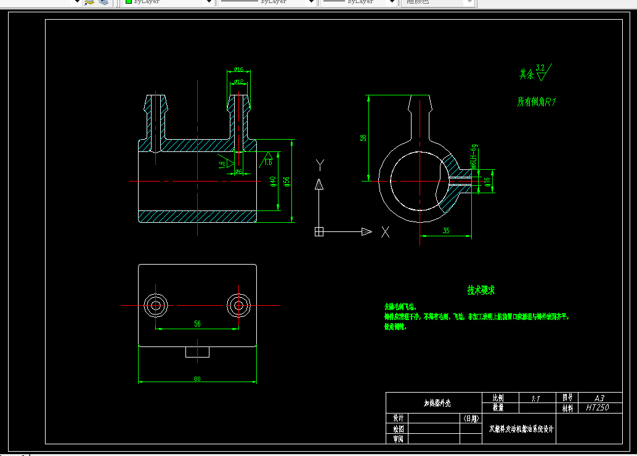Click the Layer Previous toolbar icon
The width and height of the screenshot is (637, 456).
pyautogui.click(x=89, y=2)
